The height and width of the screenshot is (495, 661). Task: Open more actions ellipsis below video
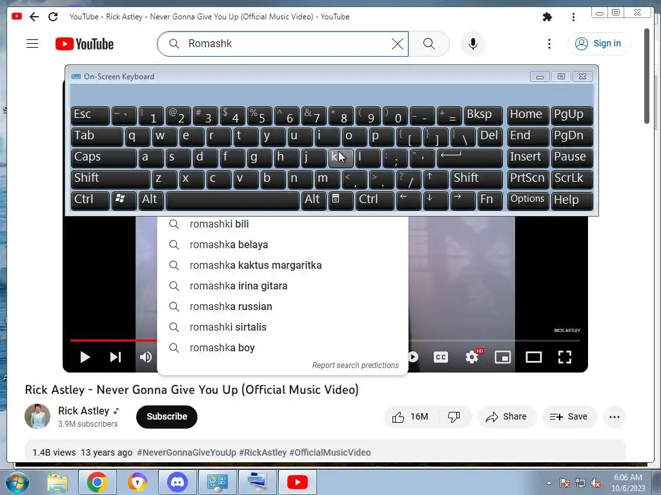coord(615,417)
